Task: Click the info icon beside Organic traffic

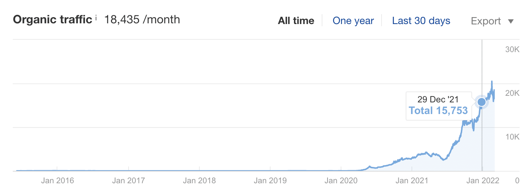Action: point(96,17)
